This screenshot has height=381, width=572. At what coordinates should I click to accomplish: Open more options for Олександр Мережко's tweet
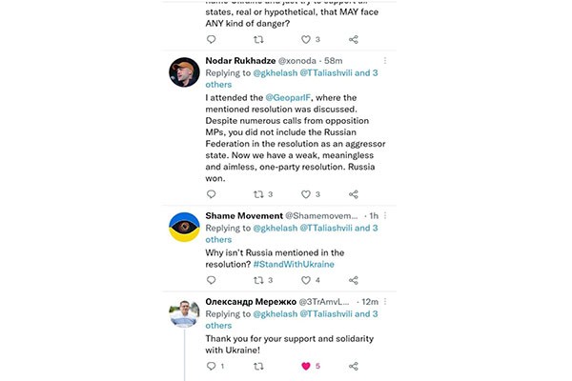(x=384, y=301)
